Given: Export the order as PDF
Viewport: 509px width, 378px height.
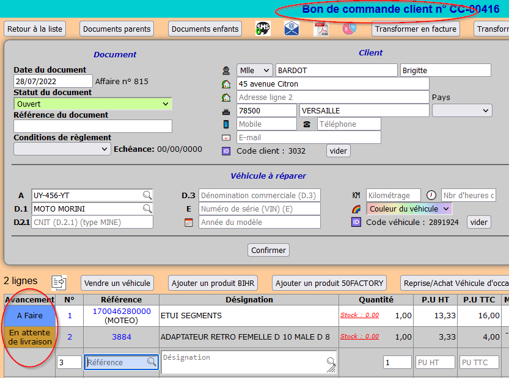Looking at the screenshot, I should coord(321,29).
